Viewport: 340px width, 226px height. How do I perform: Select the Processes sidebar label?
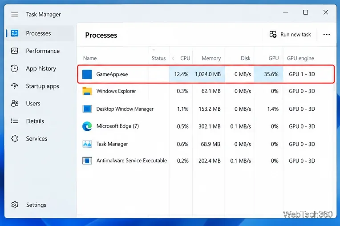pos(38,33)
